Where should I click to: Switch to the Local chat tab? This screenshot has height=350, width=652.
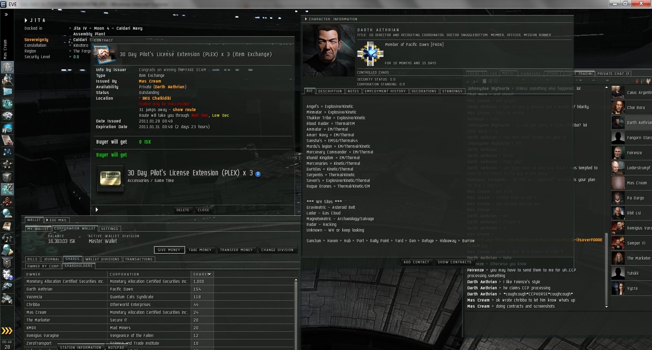point(476,74)
